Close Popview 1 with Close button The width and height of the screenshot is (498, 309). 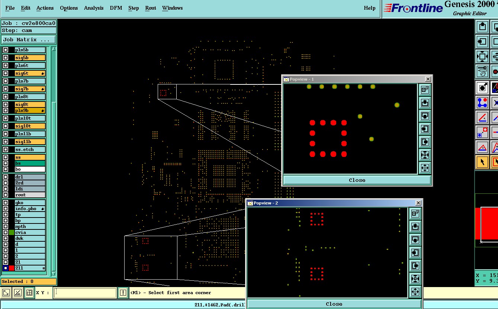(x=357, y=180)
